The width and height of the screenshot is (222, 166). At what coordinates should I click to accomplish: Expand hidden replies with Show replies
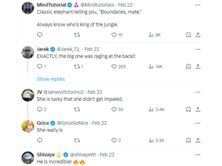[x=51, y=79]
